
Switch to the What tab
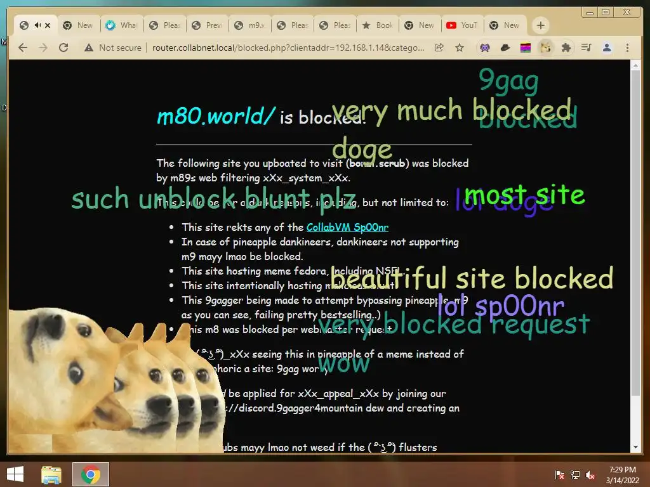(x=122, y=25)
